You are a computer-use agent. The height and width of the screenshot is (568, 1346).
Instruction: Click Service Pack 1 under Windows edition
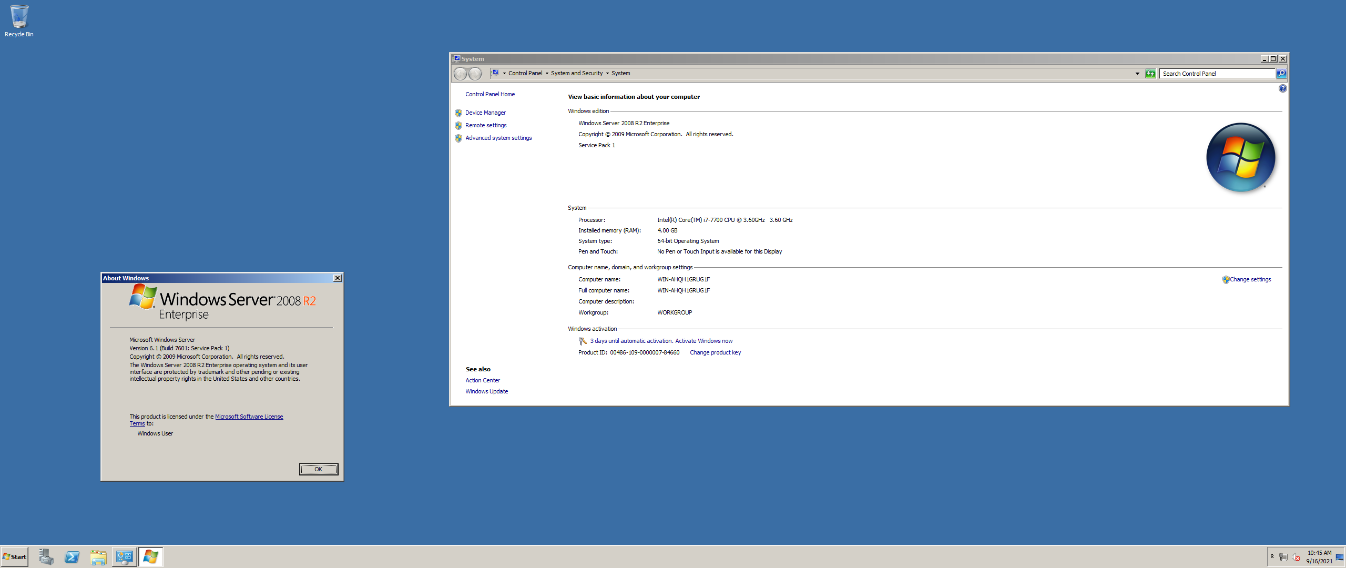point(596,146)
